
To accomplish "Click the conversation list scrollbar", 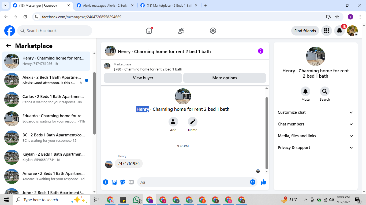I will pos(94,103).
